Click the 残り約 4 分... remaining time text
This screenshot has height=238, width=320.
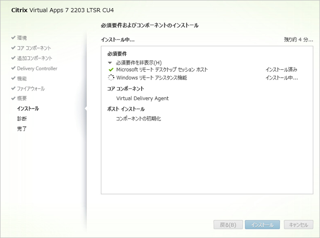(x=298, y=40)
